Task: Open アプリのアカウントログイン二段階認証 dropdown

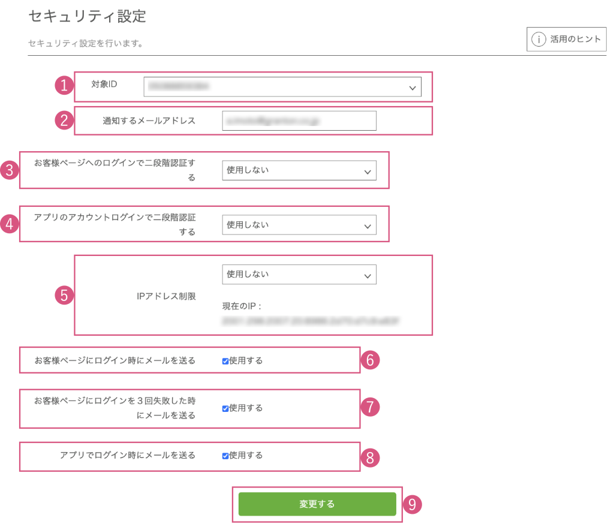Action: 299,225
